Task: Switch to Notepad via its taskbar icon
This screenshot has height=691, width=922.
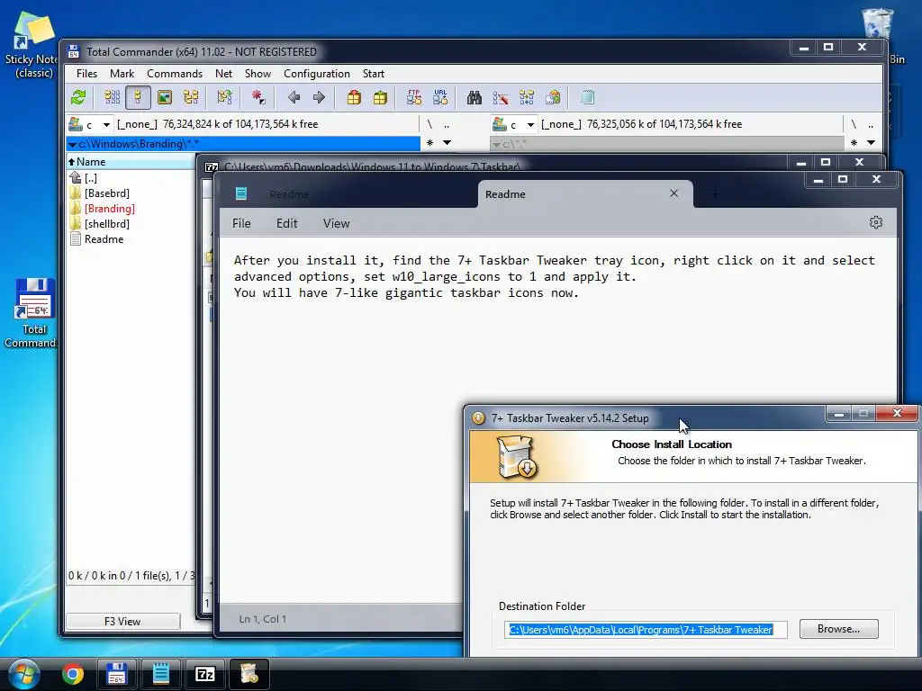Action: coord(160,673)
